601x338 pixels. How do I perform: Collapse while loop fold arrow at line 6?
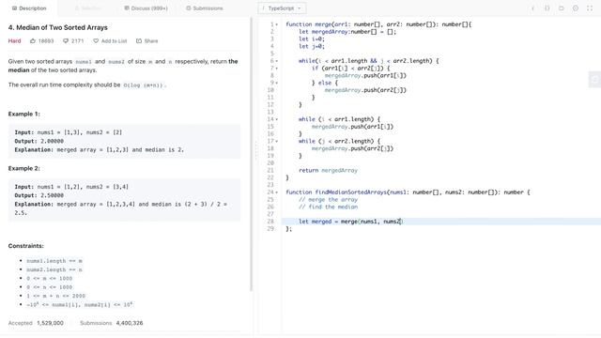point(277,61)
